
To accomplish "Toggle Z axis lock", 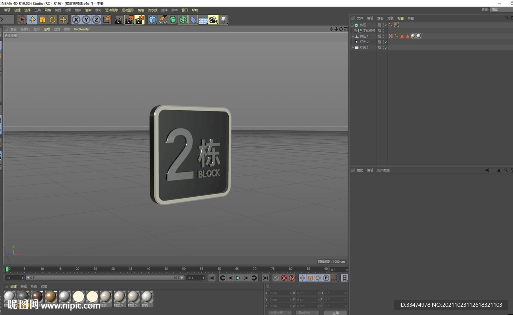I will 96,20.
